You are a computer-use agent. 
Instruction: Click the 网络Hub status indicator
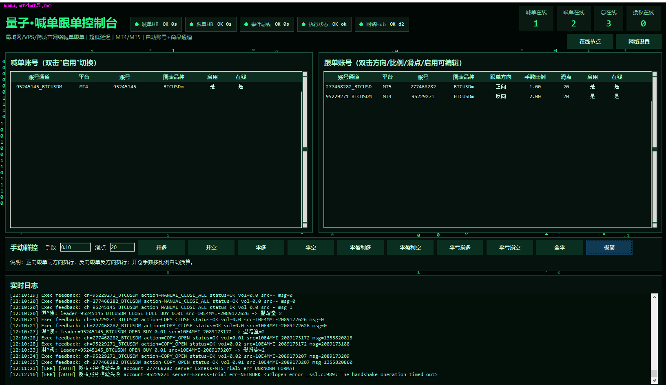382,24
